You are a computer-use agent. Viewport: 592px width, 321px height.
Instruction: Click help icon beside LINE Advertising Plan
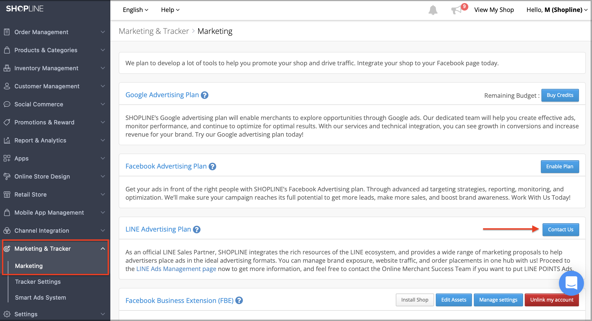(197, 230)
